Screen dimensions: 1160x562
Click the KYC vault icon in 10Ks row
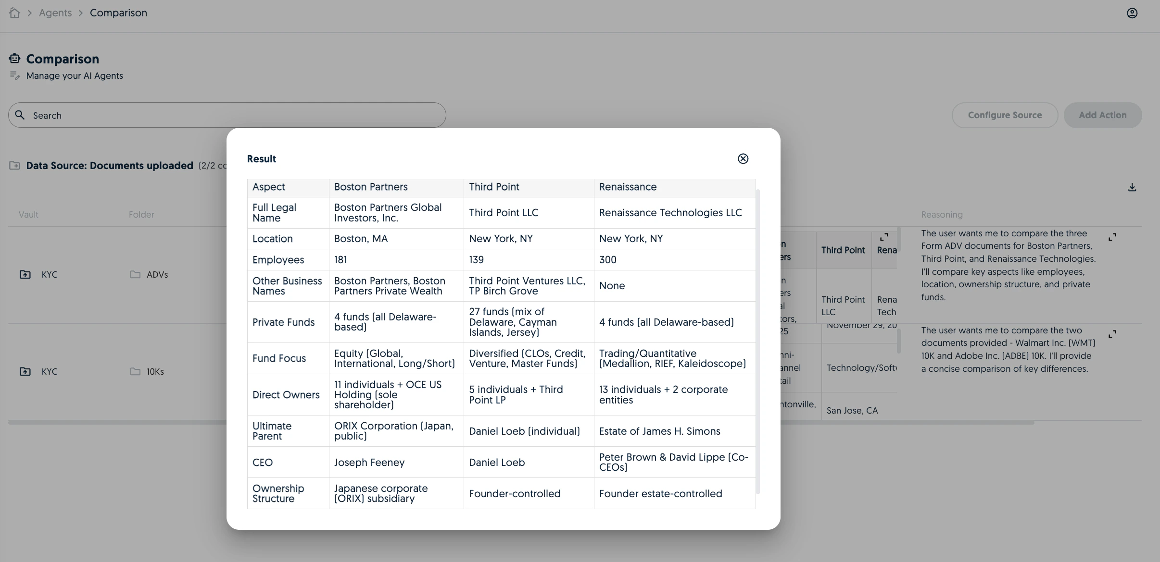pos(25,371)
